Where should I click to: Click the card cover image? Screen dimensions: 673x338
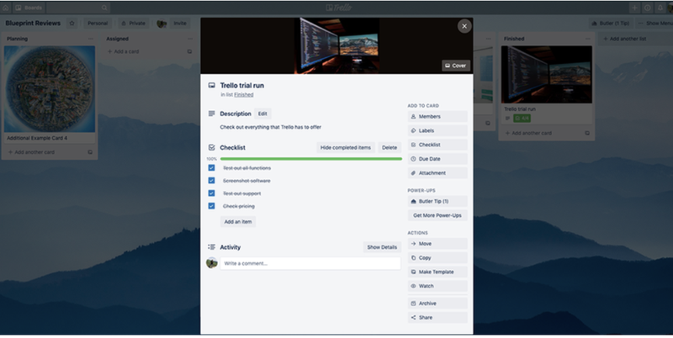point(336,45)
